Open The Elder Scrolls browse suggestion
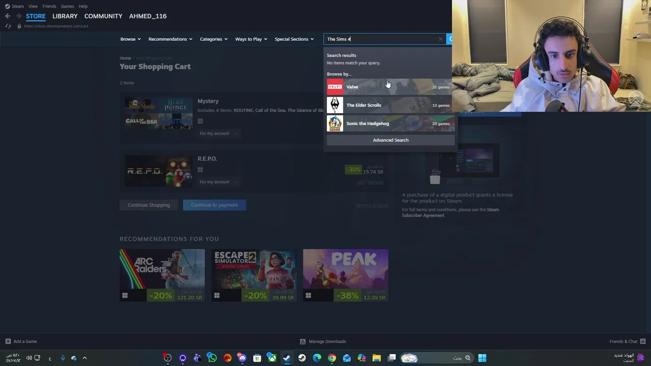651x366 pixels. (x=391, y=105)
